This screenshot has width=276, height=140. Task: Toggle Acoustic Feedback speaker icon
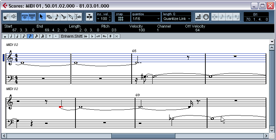[x=13, y=17]
